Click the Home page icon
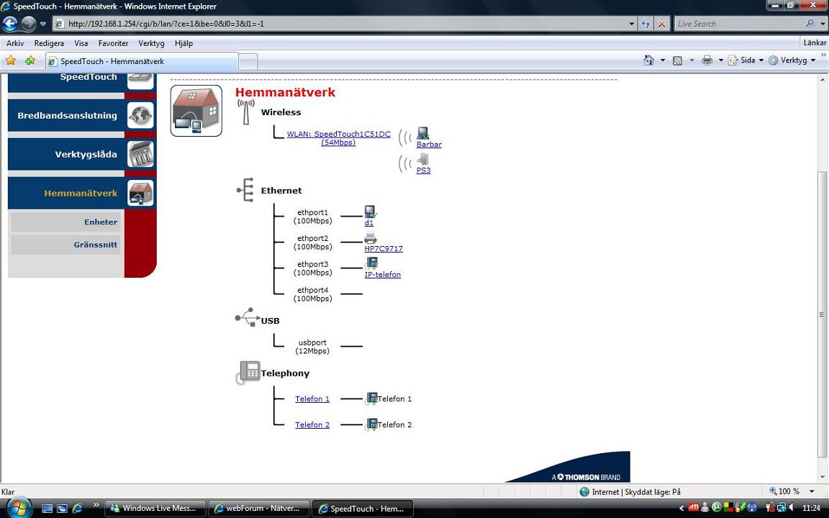This screenshot has width=829, height=518. [648, 60]
